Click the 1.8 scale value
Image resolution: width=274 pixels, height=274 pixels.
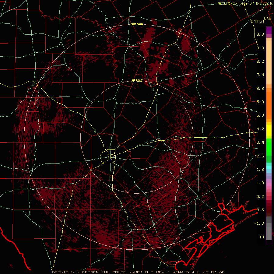click(260, 170)
